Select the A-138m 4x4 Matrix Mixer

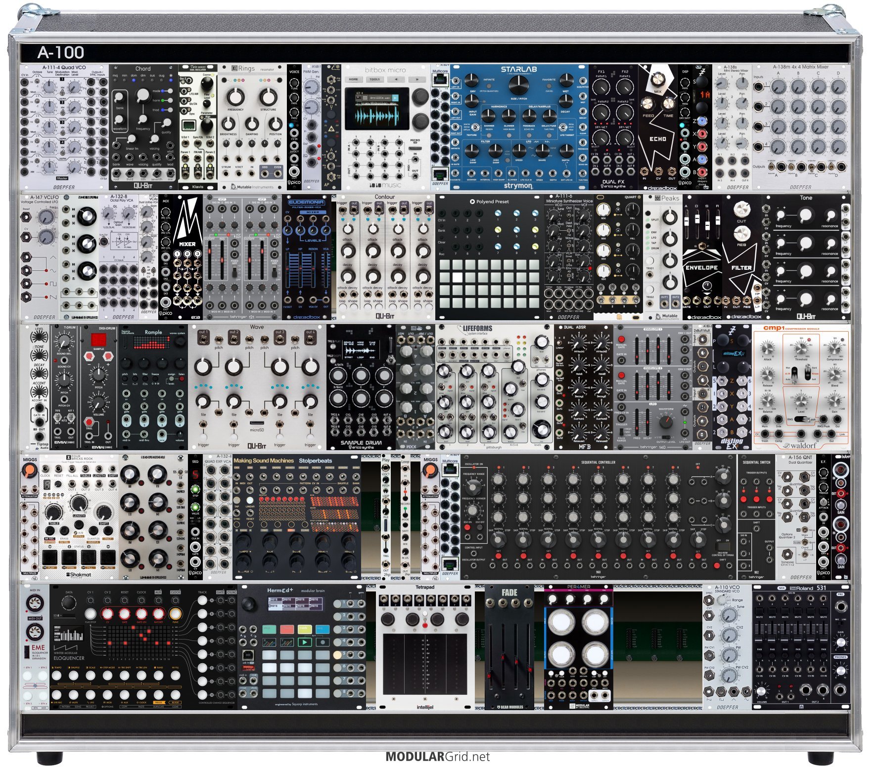[x=801, y=127]
